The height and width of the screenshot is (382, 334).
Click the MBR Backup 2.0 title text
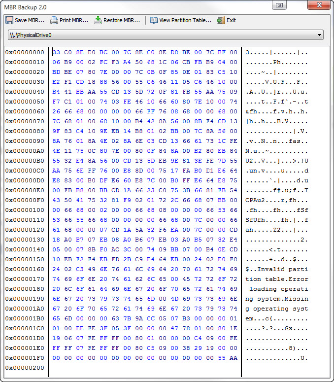tap(25, 7)
